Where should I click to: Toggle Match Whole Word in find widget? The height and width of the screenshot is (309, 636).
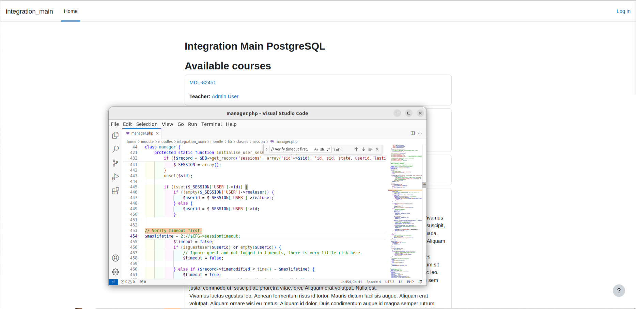coord(322,149)
